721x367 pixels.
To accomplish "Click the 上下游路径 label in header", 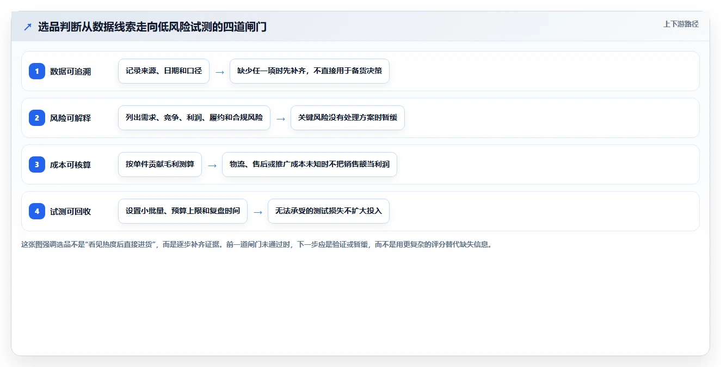I will pyautogui.click(x=681, y=24).
